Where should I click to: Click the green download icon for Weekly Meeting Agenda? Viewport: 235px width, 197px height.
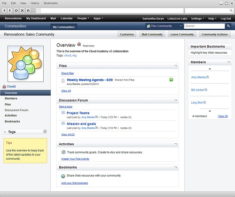(171, 80)
